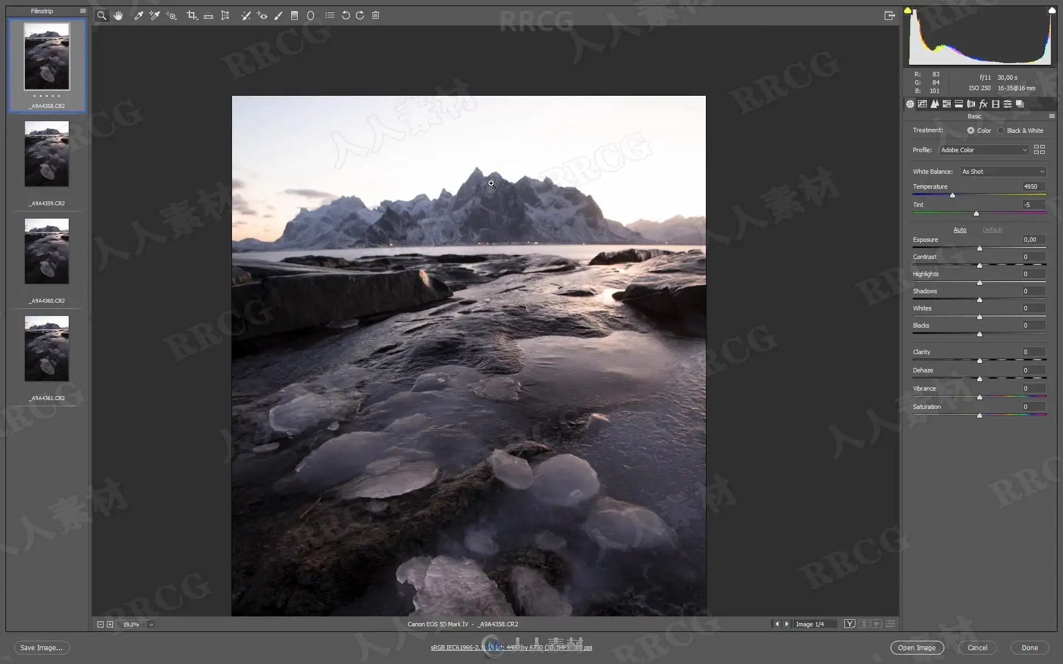Screen dimensions: 1063x664
Task: Open the Split Toning tab
Action: tap(959, 104)
